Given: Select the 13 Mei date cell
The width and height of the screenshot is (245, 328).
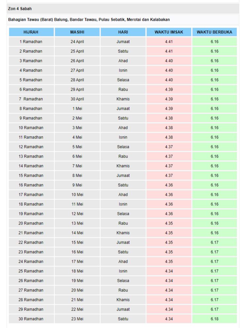Looking at the screenshot, I should [77, 224].
